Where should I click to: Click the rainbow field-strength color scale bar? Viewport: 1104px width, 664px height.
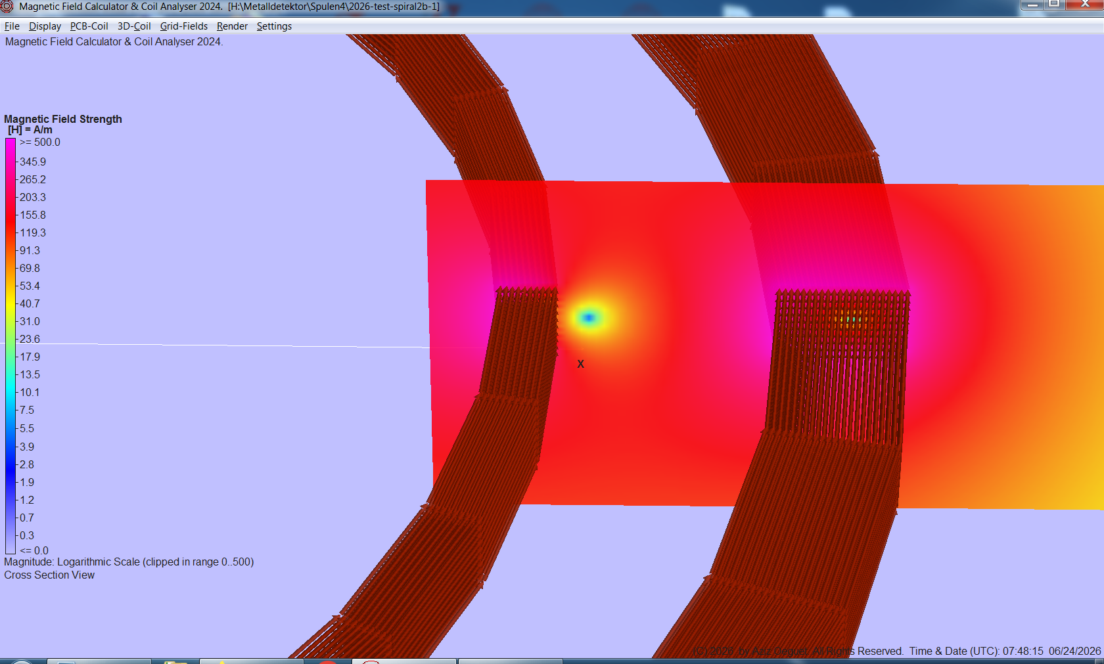pos(11,346)
